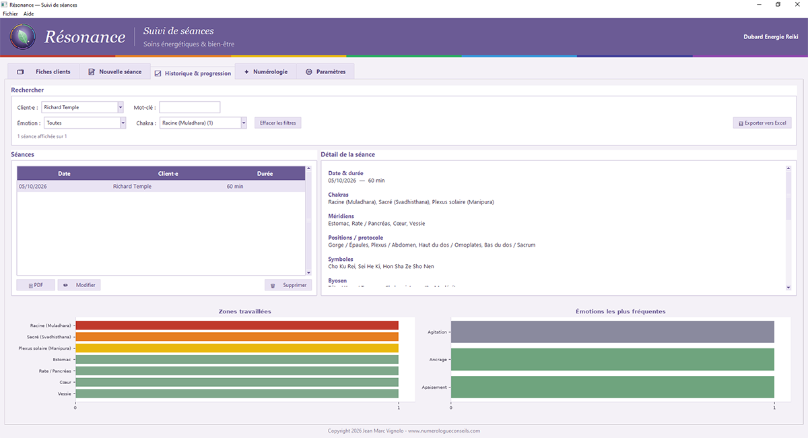Click the Paramètres gear icon
The height and width of the screenshot is (438, 808).
point(309,72)
